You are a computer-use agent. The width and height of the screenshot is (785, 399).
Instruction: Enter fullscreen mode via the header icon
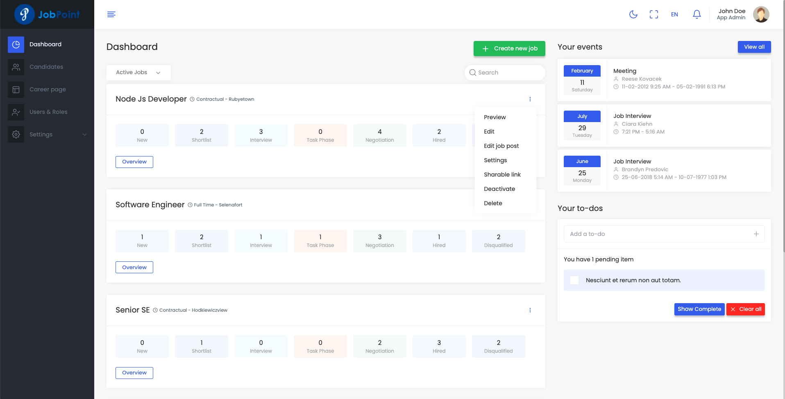(653, 14)
